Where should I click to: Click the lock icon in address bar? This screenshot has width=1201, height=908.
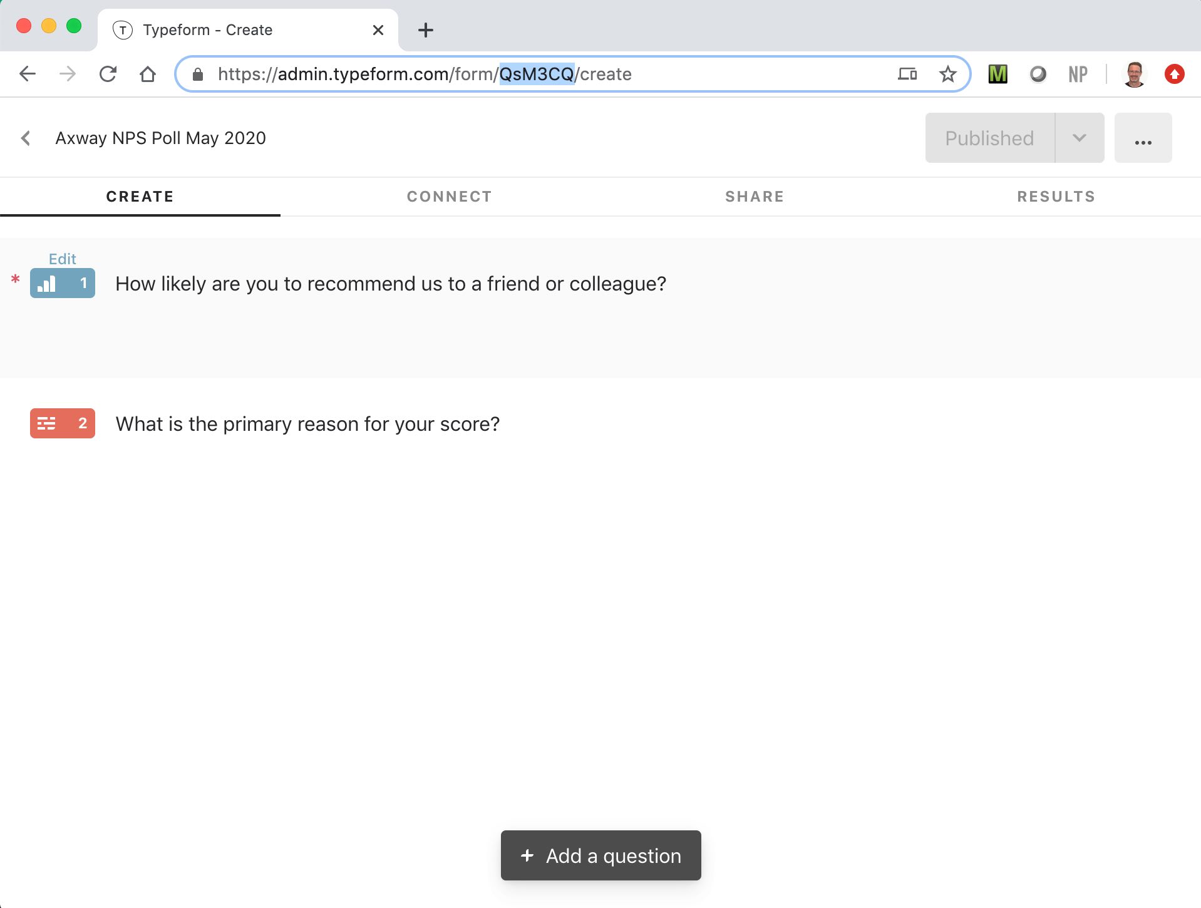coord(198,75)
